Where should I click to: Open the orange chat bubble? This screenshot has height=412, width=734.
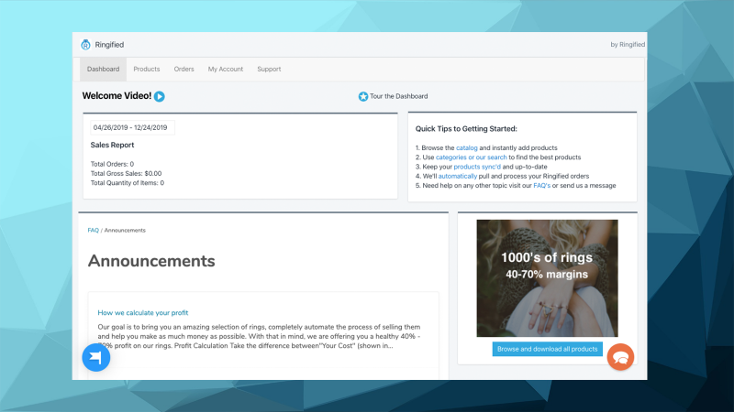point(620,357)
